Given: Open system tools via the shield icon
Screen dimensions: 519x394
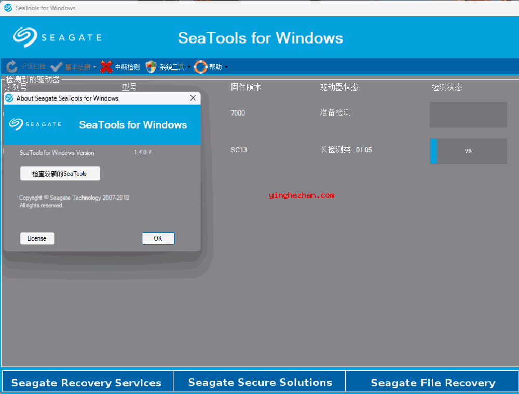Looking at the screenshot, I should [x=151, y=67].
